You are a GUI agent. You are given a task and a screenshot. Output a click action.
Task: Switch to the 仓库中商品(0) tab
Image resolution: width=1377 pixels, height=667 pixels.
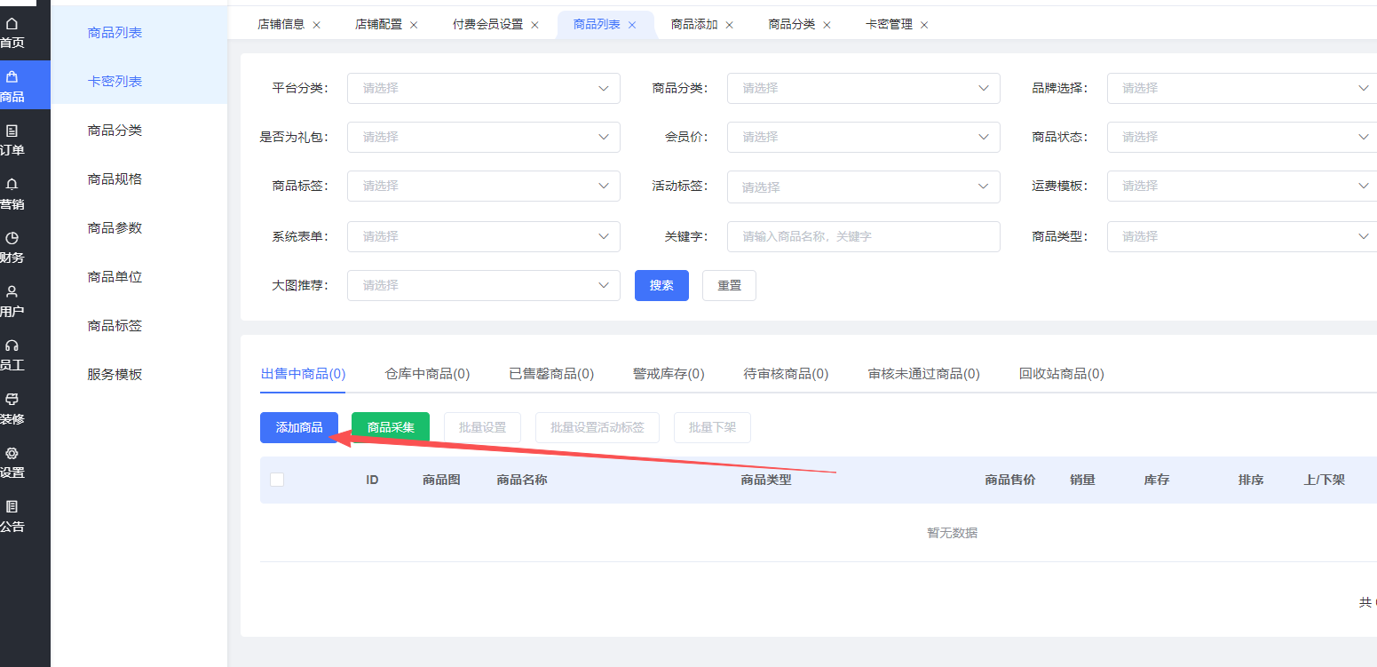(427, 374)
